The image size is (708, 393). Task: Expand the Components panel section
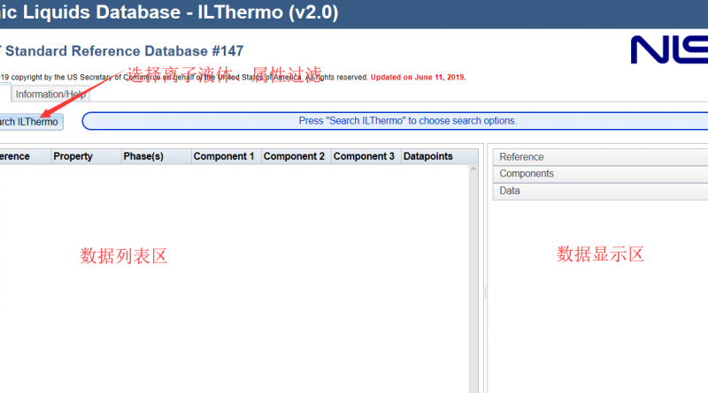pyautogui.click(x=601, y=174)
